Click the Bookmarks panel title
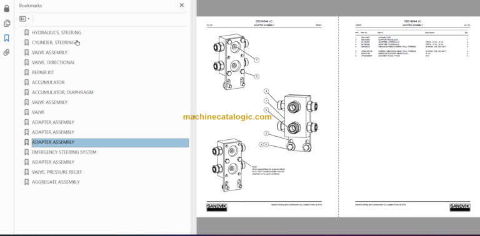 tap(30, 6)
